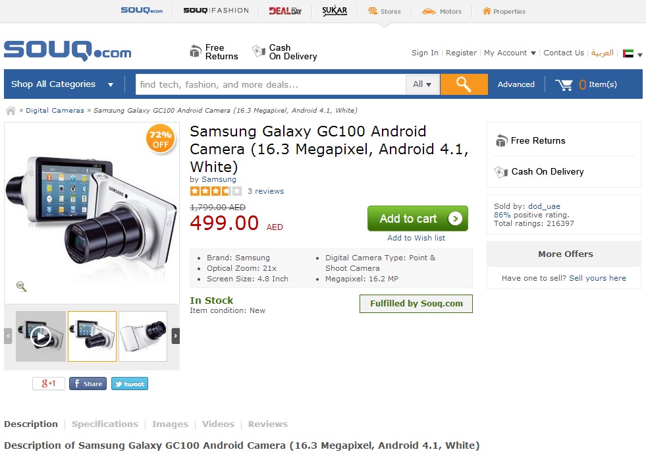Click the home breadcrumb icon
646x456 pixels.
point(11,111)
